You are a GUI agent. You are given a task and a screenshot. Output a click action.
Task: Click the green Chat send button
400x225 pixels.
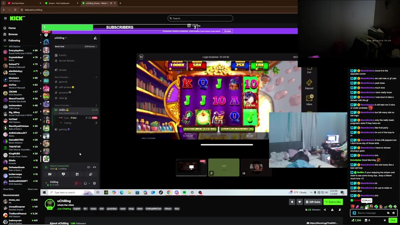393,220
